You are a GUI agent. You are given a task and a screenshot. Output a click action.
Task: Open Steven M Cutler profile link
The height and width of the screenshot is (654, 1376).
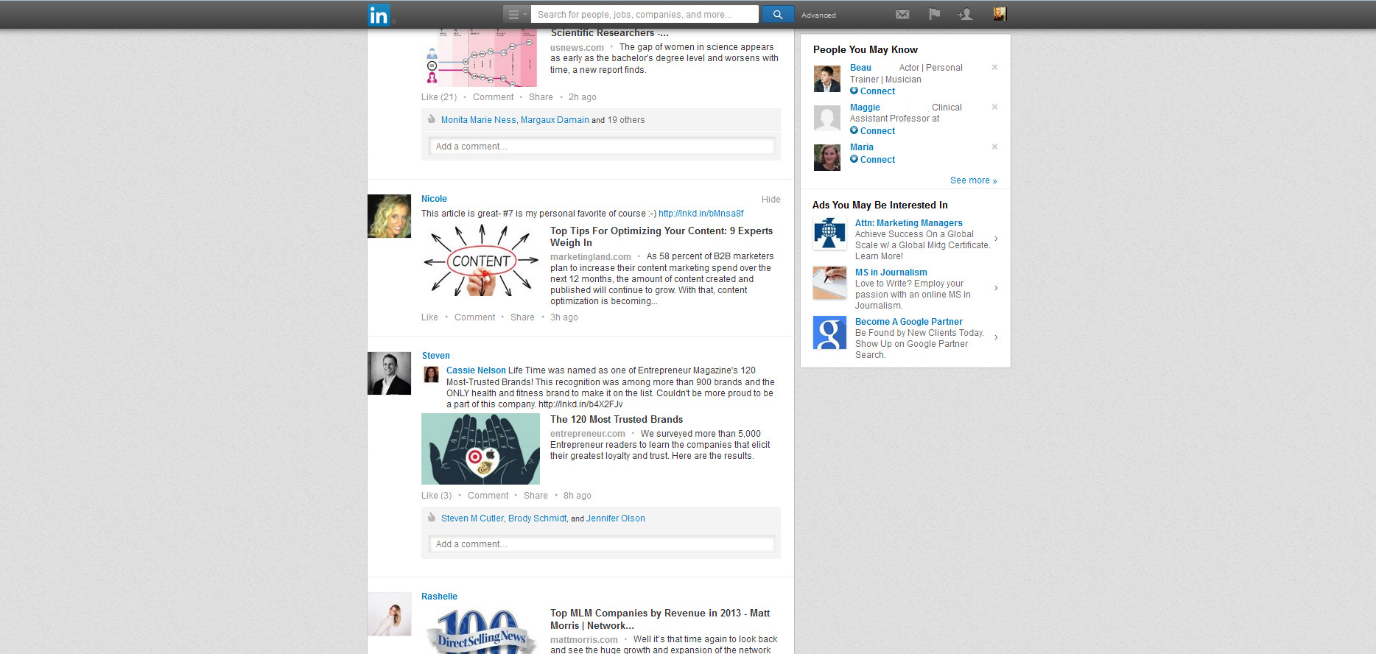(472, 518)
